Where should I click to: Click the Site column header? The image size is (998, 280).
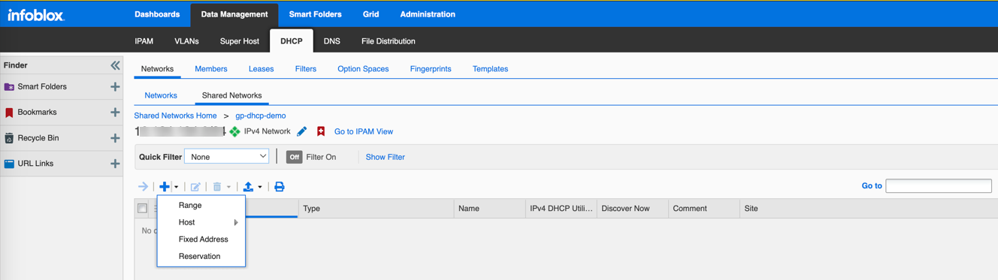[x=868, y=209]
